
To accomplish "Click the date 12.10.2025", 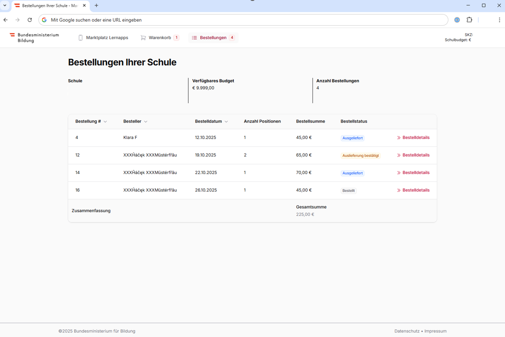I will tap(205, 138).
